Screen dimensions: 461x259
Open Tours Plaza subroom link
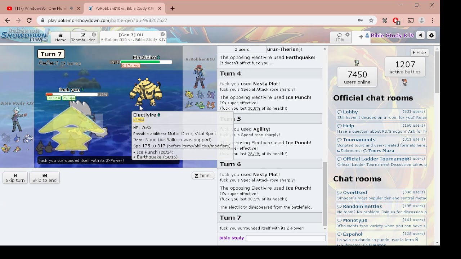pyautogui.click(x=379, y=151)
